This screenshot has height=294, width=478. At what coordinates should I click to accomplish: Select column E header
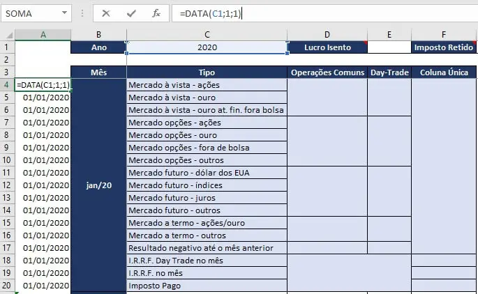click(389, 35)
